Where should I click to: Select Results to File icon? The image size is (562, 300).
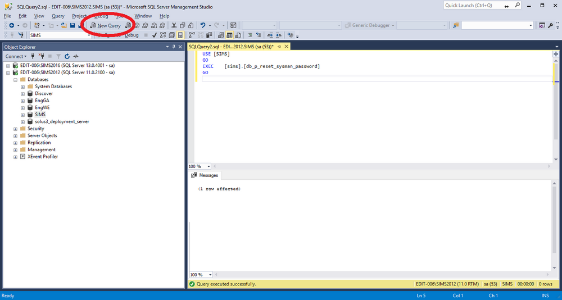pos(238,35)
